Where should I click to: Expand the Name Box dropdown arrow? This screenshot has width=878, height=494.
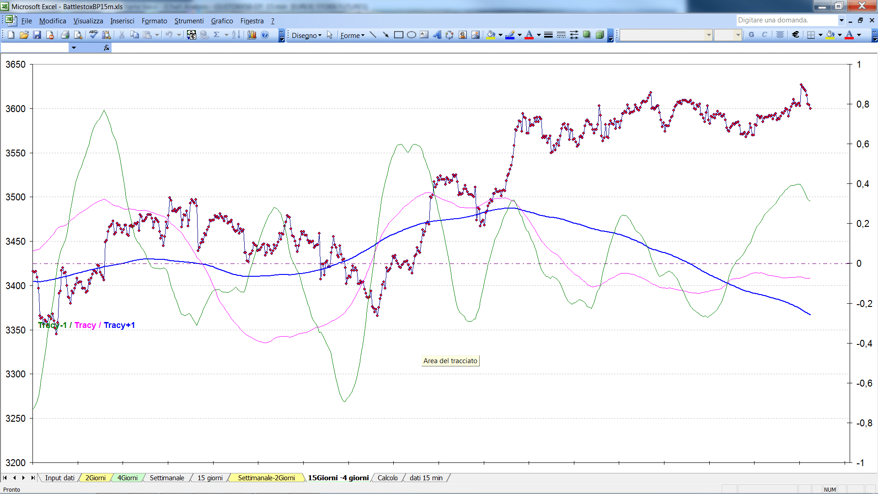(x=73, y=48)
